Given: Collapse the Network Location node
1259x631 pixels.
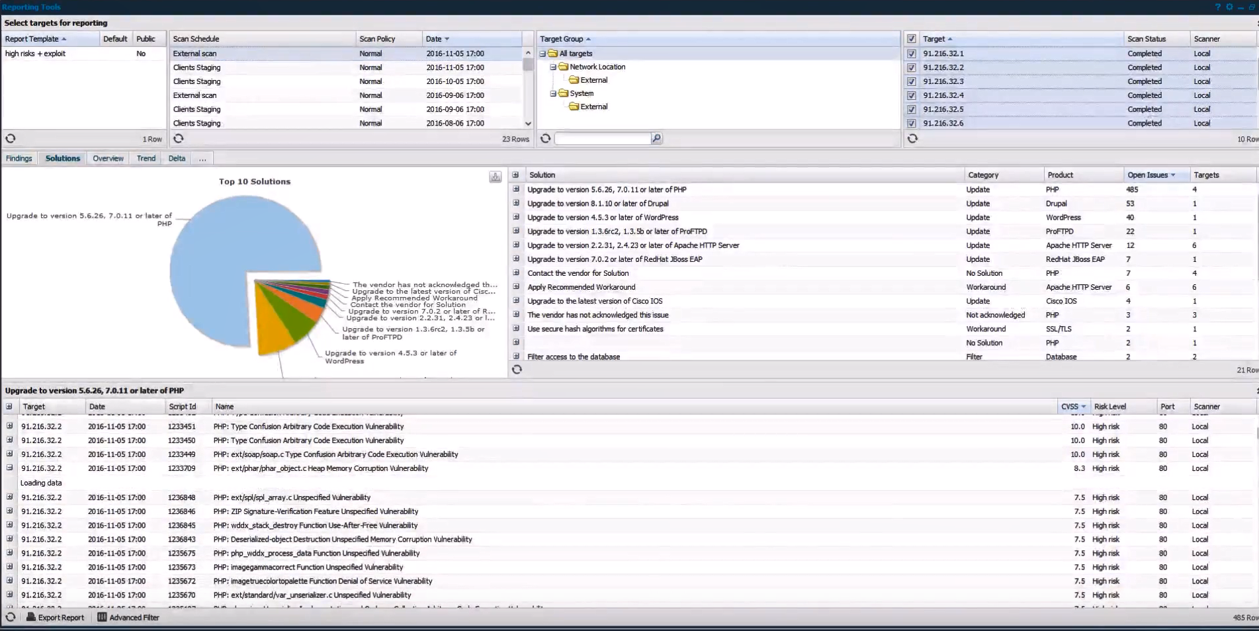Looking at the screenshot, I should [553, 67].
